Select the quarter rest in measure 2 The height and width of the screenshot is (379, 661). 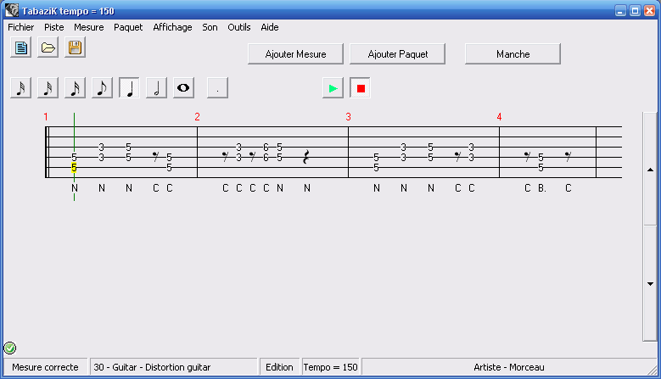coord(306,157)
